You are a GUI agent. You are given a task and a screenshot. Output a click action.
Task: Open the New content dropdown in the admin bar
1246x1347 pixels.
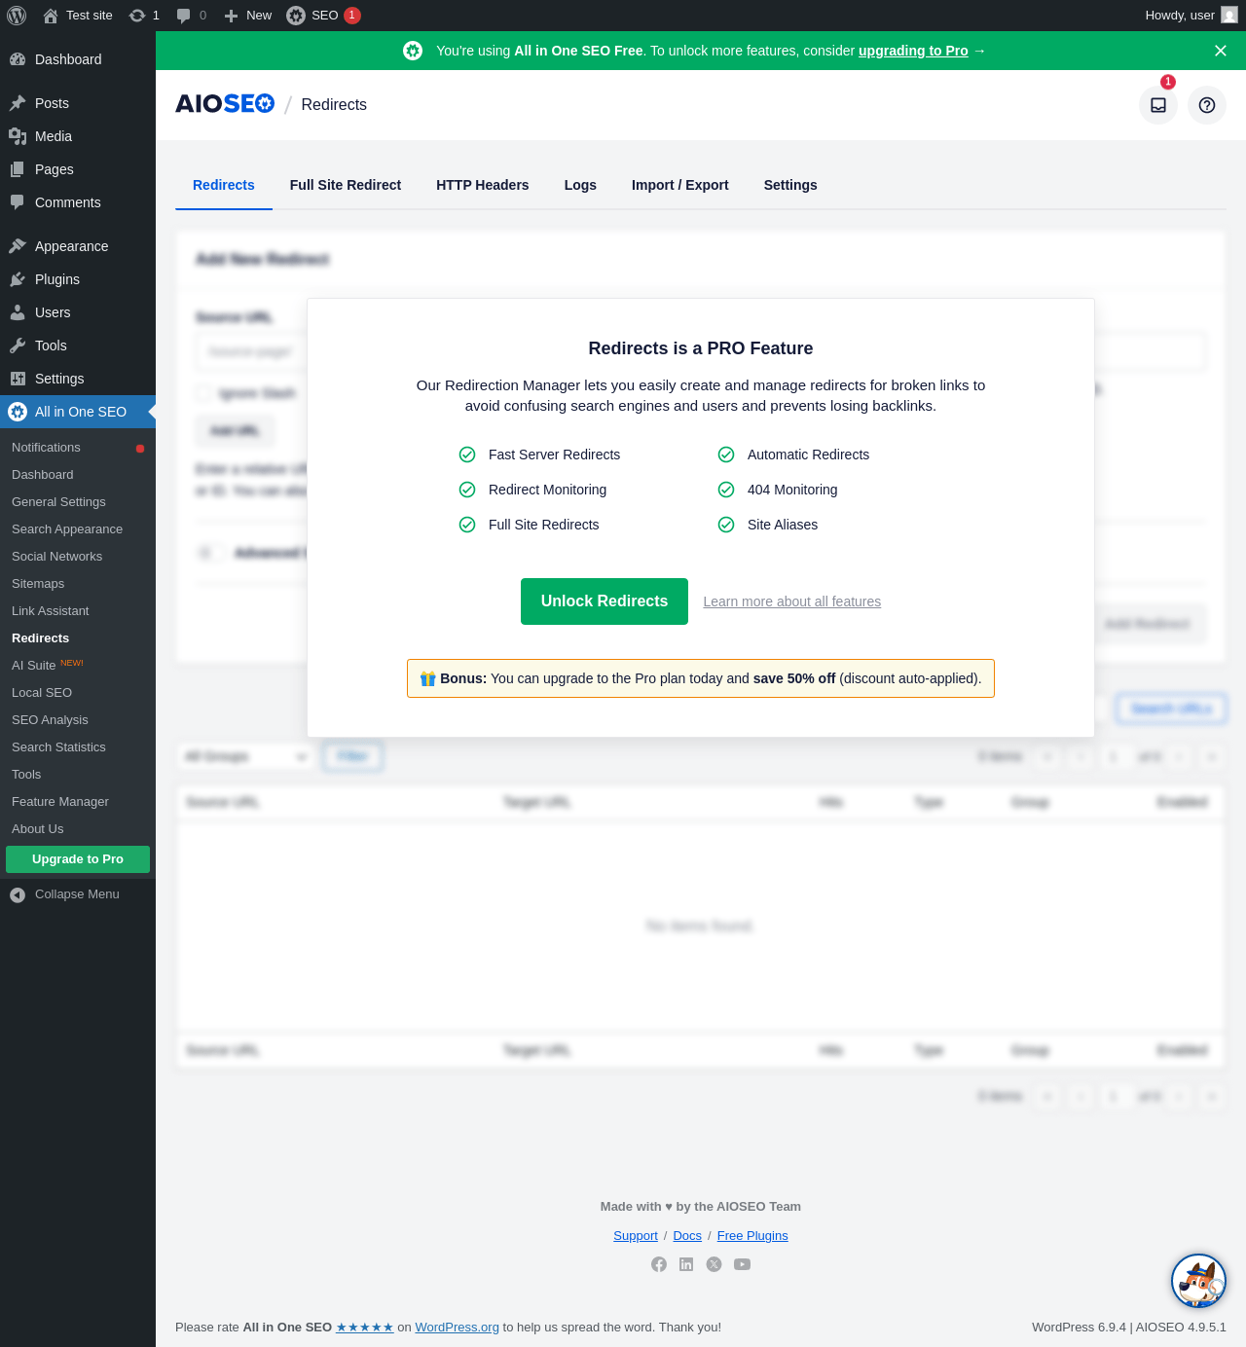coord(248,16)
